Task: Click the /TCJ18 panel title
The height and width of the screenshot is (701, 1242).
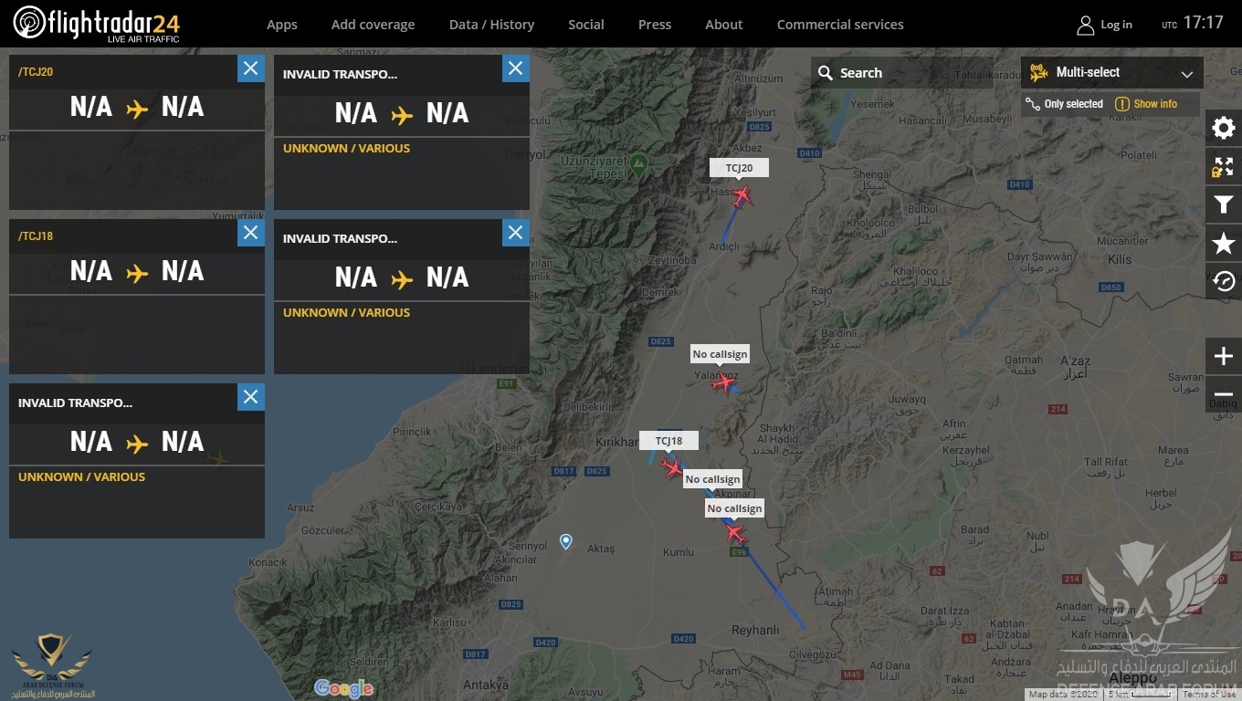Action: [x=36, y=236]
